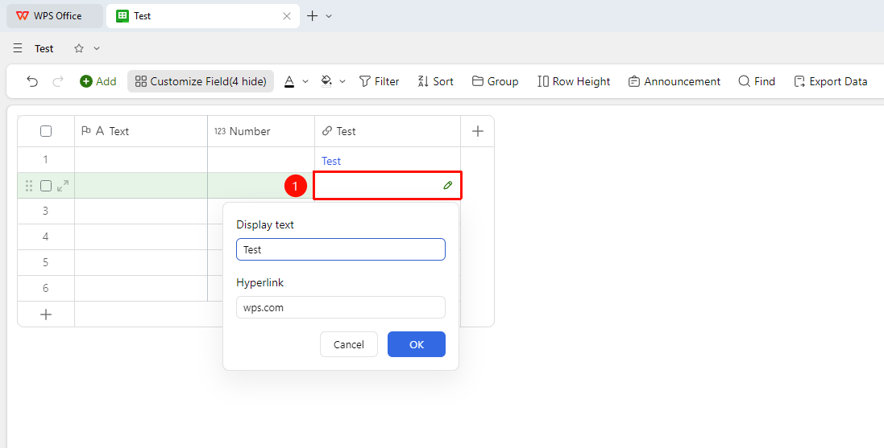This screenshot has height=448, width=884.
Task: Redo the last action
Action: pos(57,81)
